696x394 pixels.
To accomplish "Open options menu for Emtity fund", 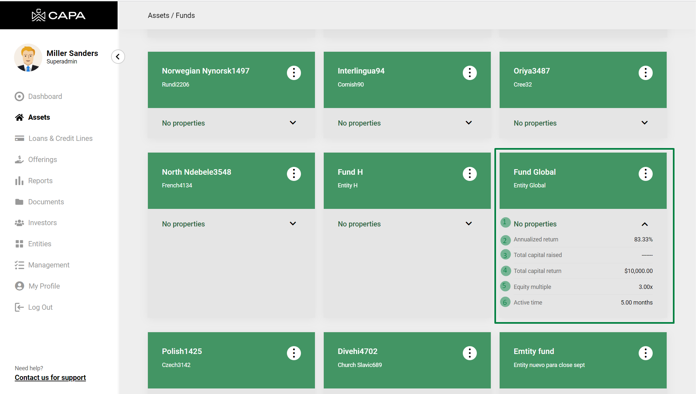I will [646, 353].
